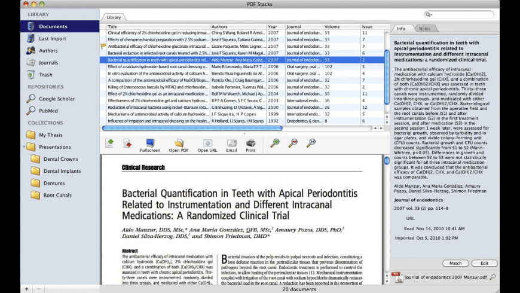Screen dimensions: 520x293
Task: Sort the table by Year column
Action: [276, 26]
